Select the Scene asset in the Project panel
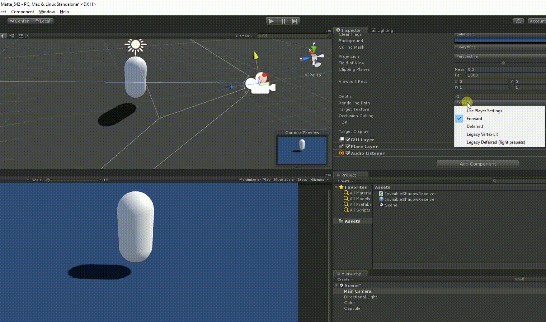Image resolution: width=546 pixels, height=322 pixels. [390, 205]
